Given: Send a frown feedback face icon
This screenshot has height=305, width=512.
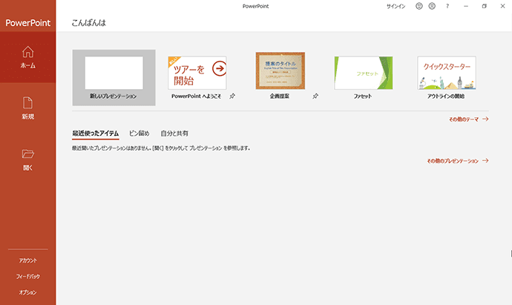Looking at the screenshot, I should coord(432,6).
